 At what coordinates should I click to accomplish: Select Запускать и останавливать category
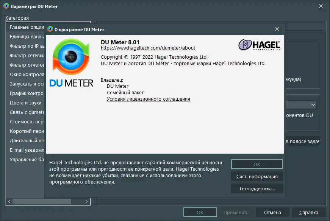[25, 84]
